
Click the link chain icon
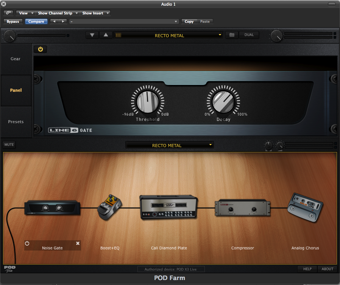pyautogui.click(x=8, y=13)
